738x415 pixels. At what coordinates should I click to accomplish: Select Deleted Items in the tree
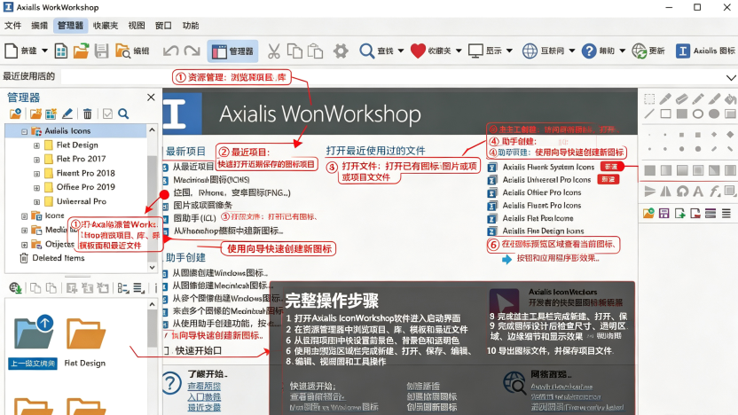pos(59,258)
